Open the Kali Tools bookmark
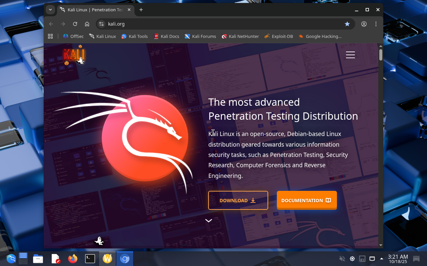 pos(134,36)
